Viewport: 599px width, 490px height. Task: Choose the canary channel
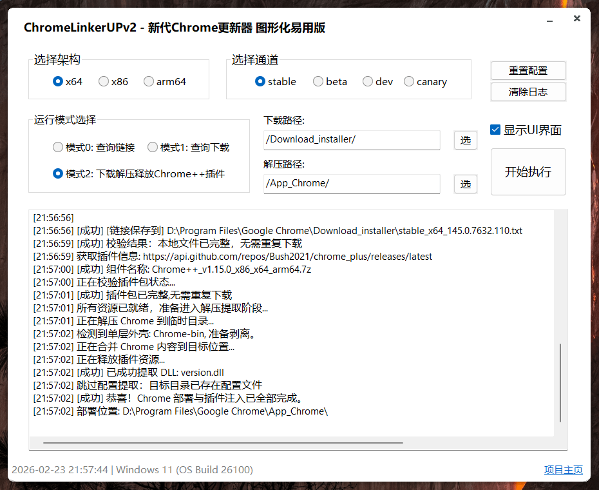[x=409, y=82]
